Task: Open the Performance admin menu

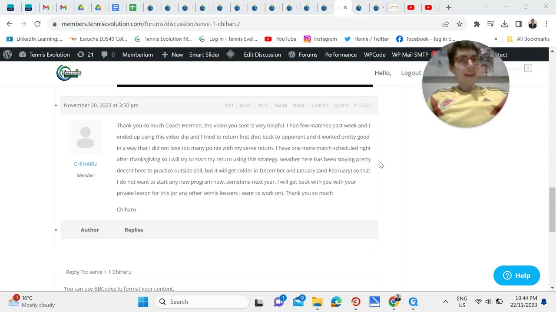Action: click(x=341, y=54)
